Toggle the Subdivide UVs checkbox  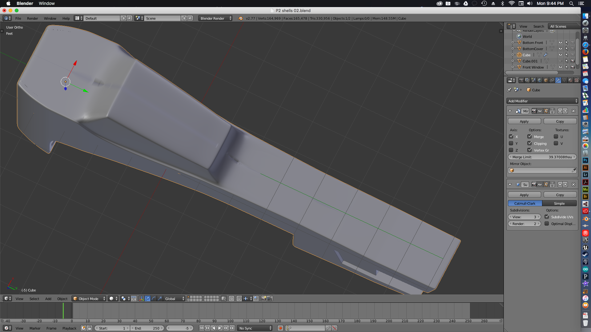(547, 217)
